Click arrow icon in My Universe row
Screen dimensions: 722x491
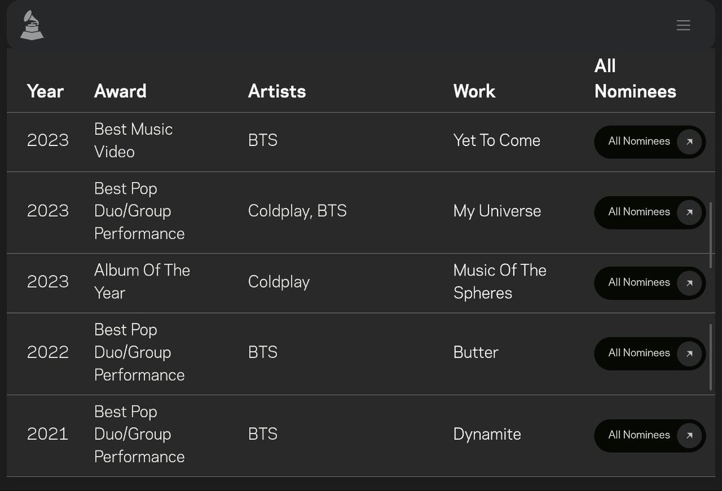[x=690, y=212]
